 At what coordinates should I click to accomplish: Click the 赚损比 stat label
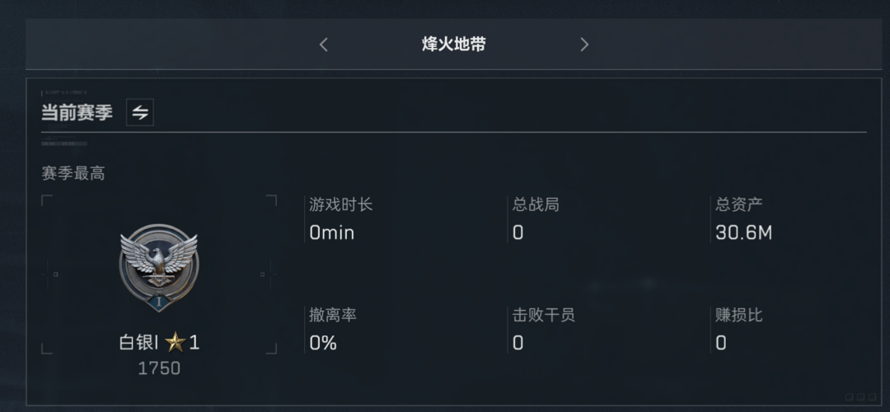point(738,315)
